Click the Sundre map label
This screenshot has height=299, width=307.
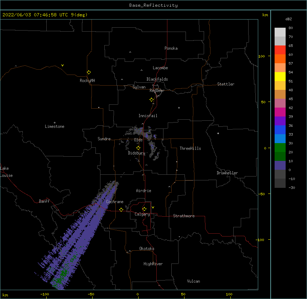104,139
